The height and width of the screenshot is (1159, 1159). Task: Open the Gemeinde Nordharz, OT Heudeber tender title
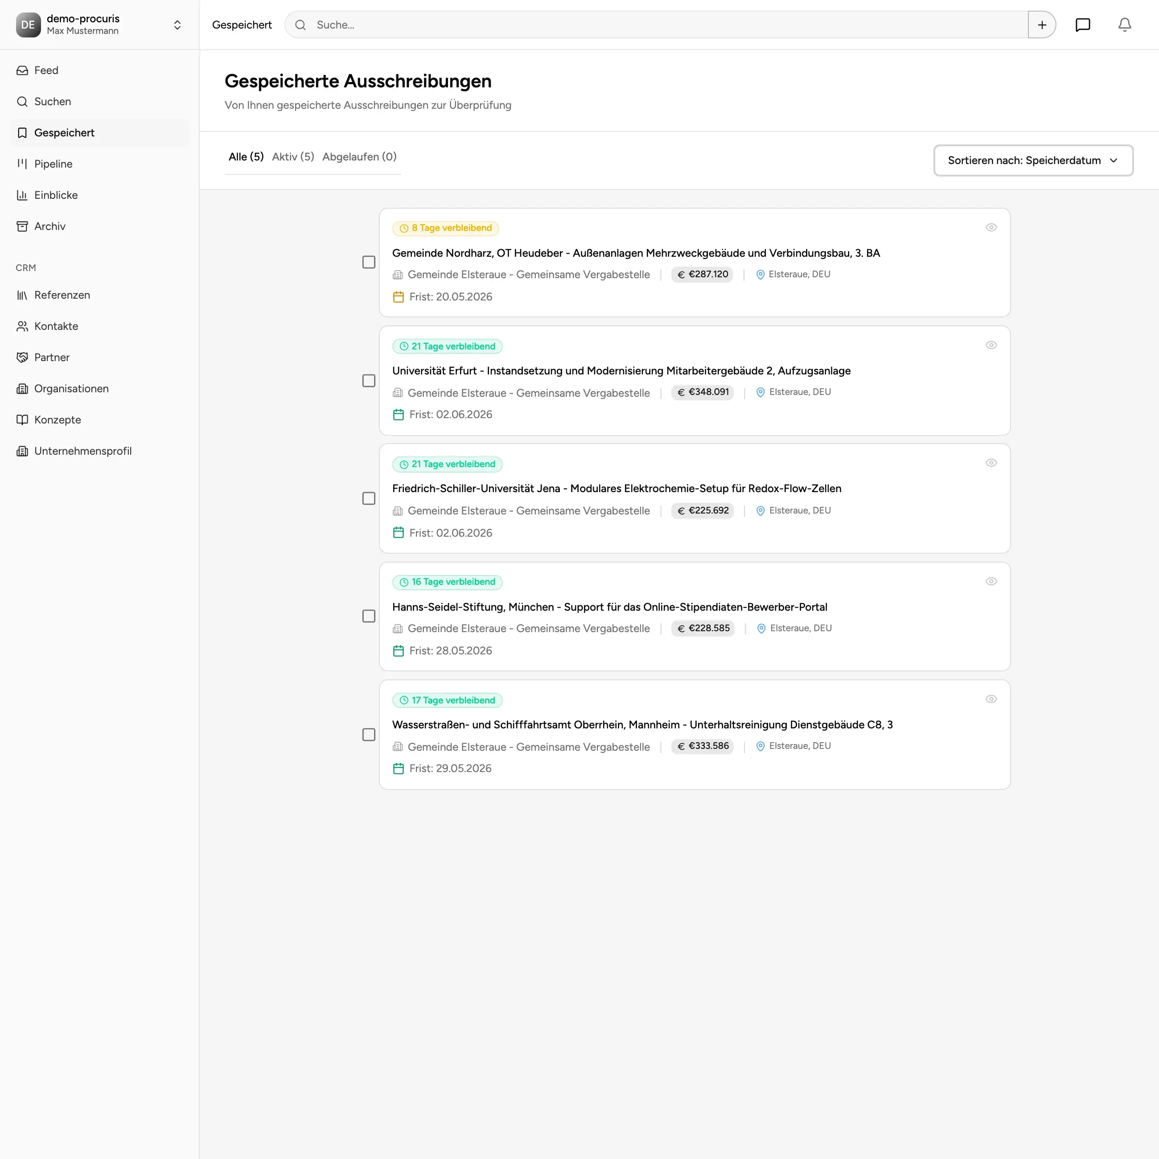(636, 253)
